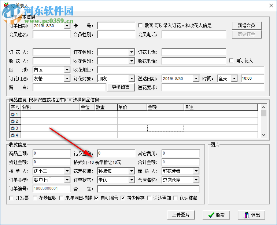Open the 接单人 dropdown showing 店小二
The width and height of the screenshot is (277, 225).
point(67,171)
